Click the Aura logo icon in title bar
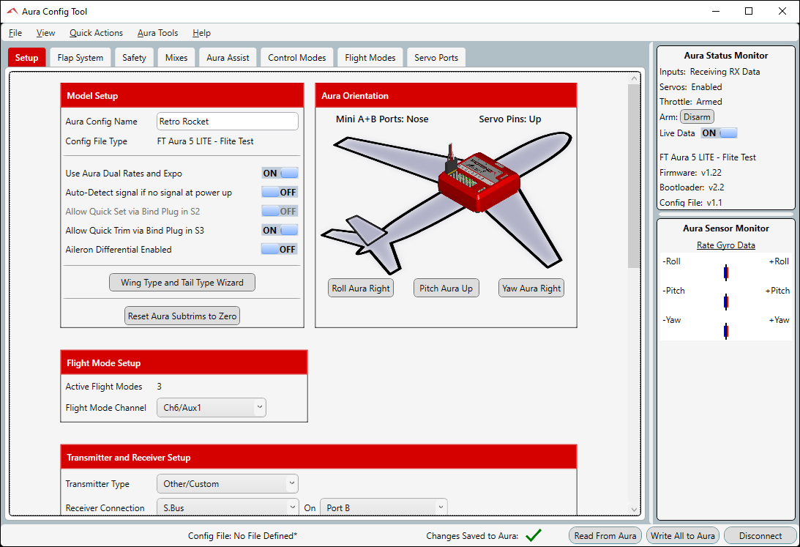Screen dimensions: 800x547 [12, 12]
